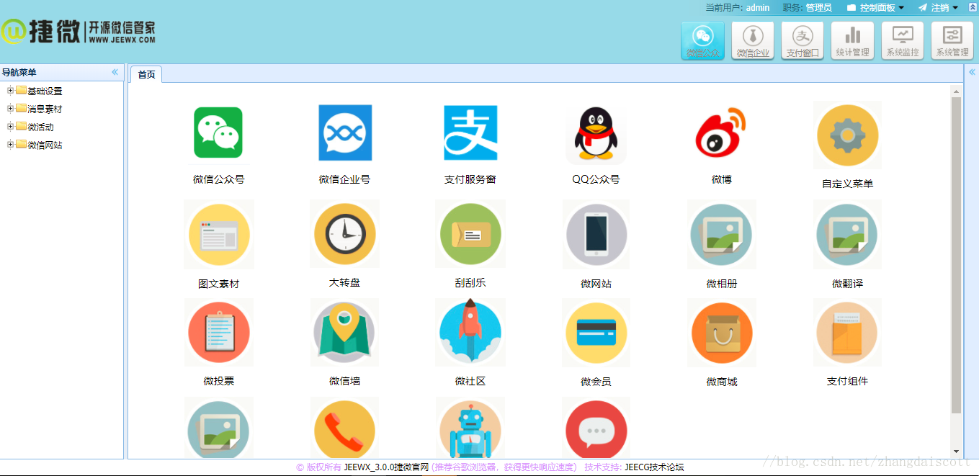Open the 微社区 rocket icon

pyautogui.click(x=470, y=333)
